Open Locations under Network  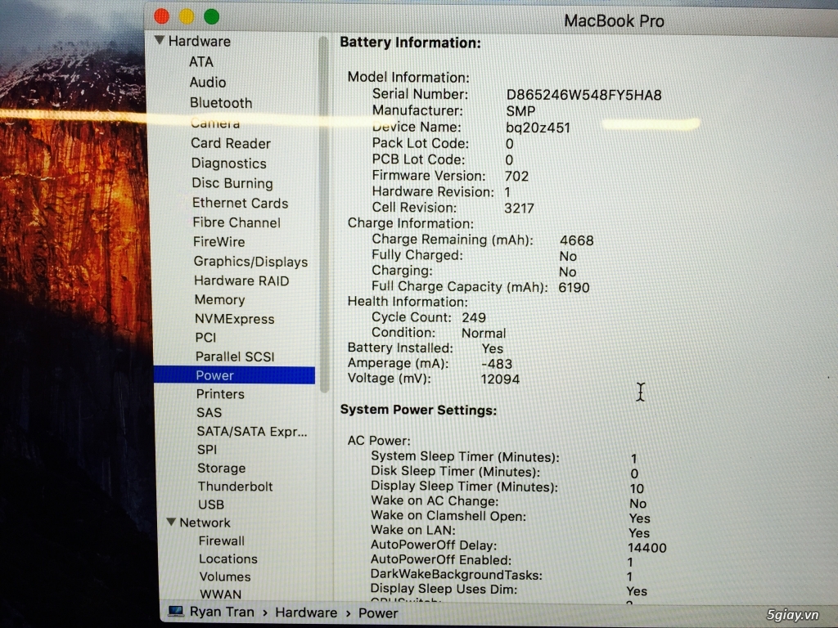click(228, 559)
